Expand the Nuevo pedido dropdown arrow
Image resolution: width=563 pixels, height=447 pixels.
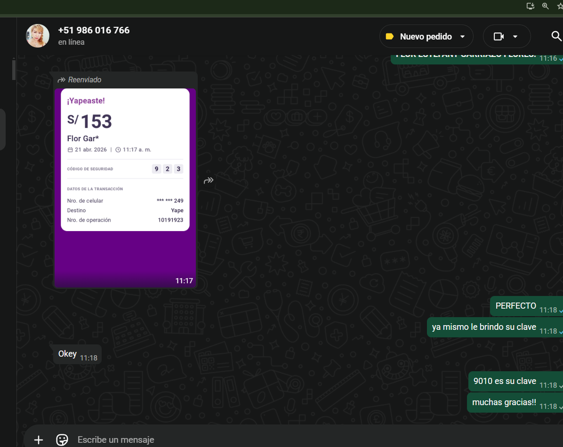(x=462, y=37)
